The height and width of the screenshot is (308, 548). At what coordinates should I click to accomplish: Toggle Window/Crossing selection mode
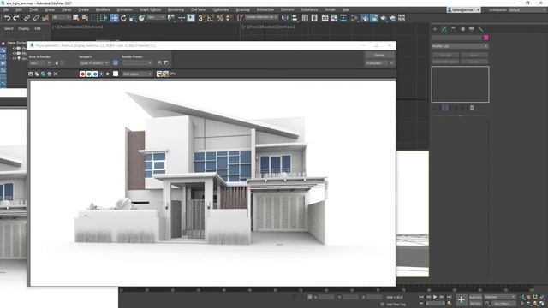point(104,18)
